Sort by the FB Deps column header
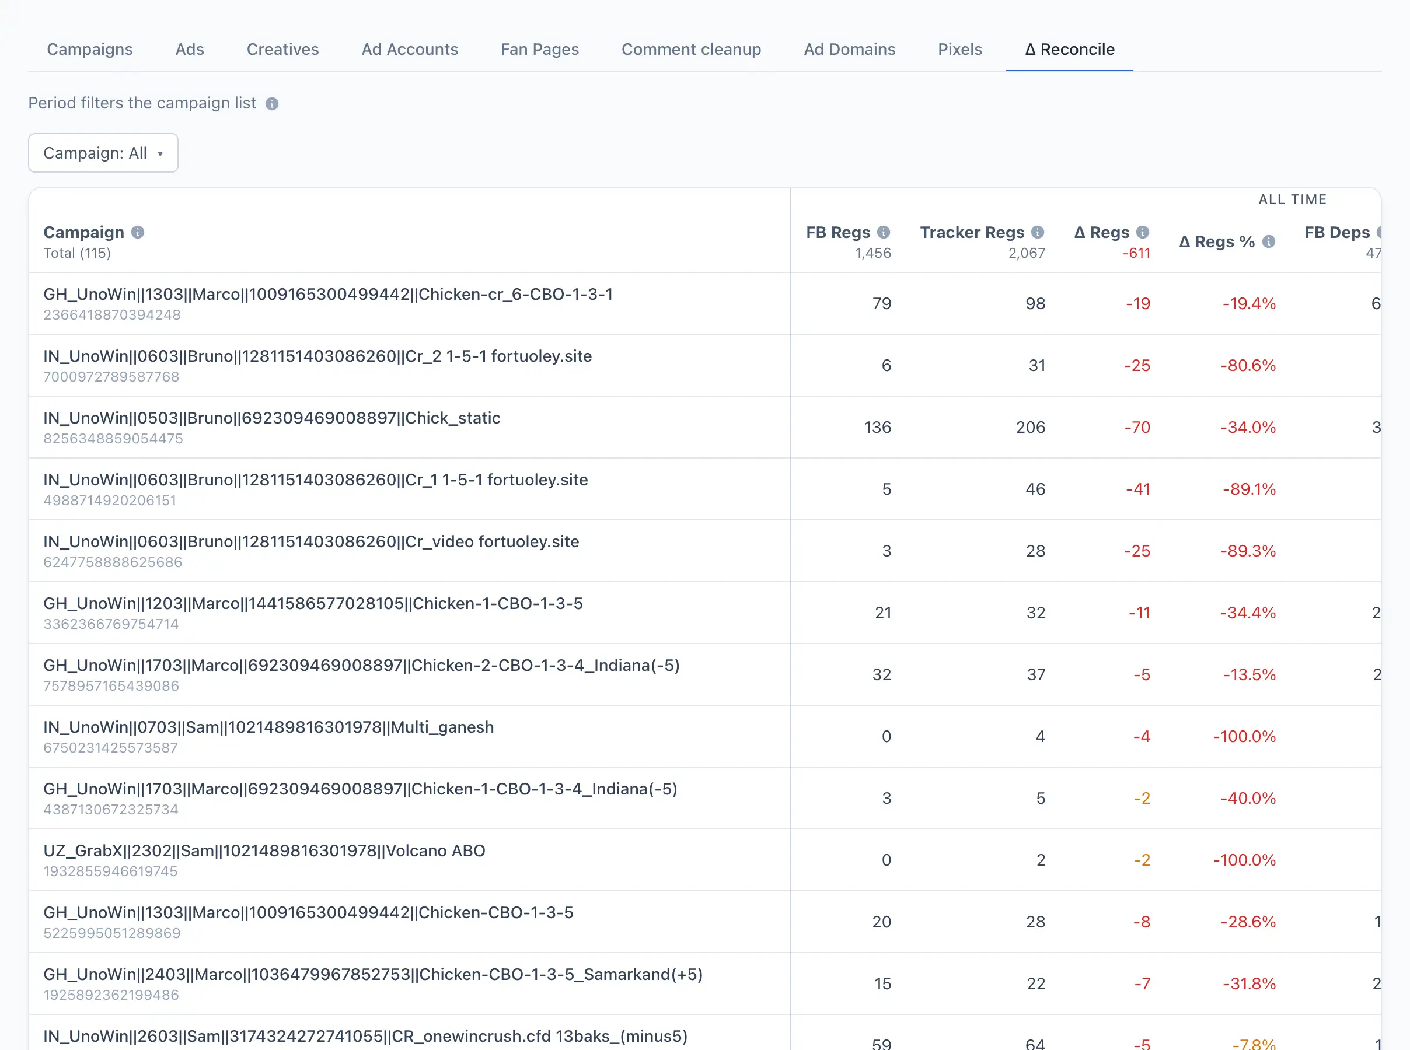Screen dimensions: 1410x1050 tap(1337, 233)
